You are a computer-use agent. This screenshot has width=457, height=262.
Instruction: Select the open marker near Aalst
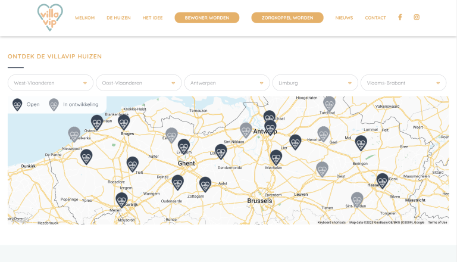click(205, 185)
